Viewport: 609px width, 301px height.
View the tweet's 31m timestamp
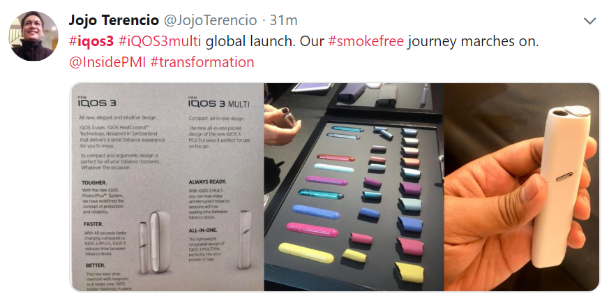[x=283, y=20]
